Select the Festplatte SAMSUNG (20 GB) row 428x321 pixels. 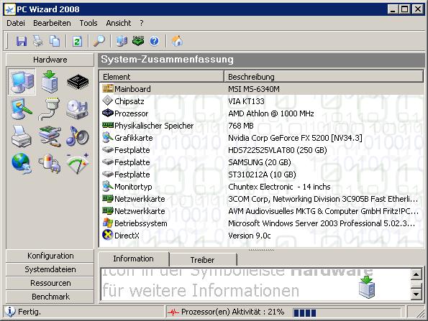[x=262, y=162]
